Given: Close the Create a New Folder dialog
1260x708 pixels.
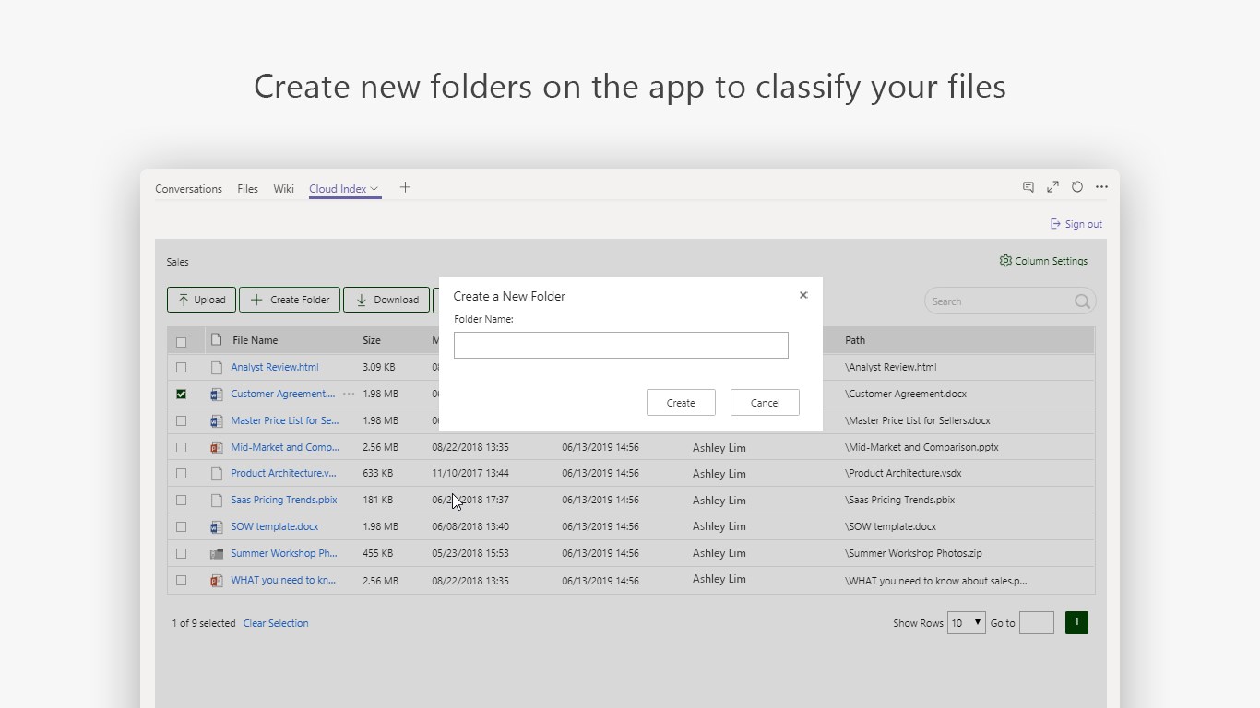Looking at the screenshot, I should (803, 295).
